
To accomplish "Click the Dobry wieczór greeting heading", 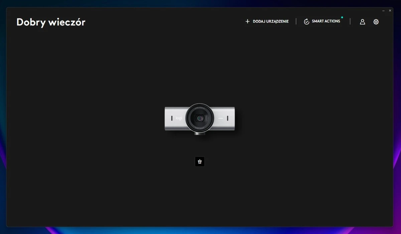I will [x=51, y=22].
